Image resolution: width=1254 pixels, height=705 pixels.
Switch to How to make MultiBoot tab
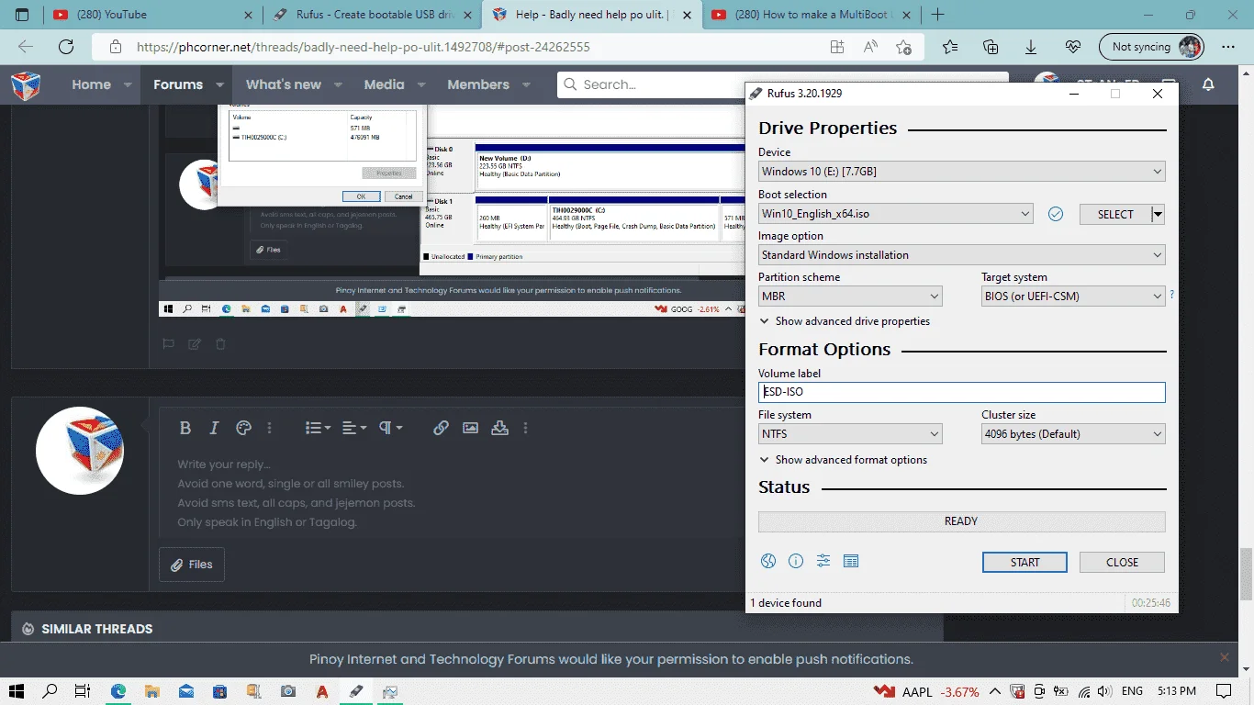pos(812,15)
